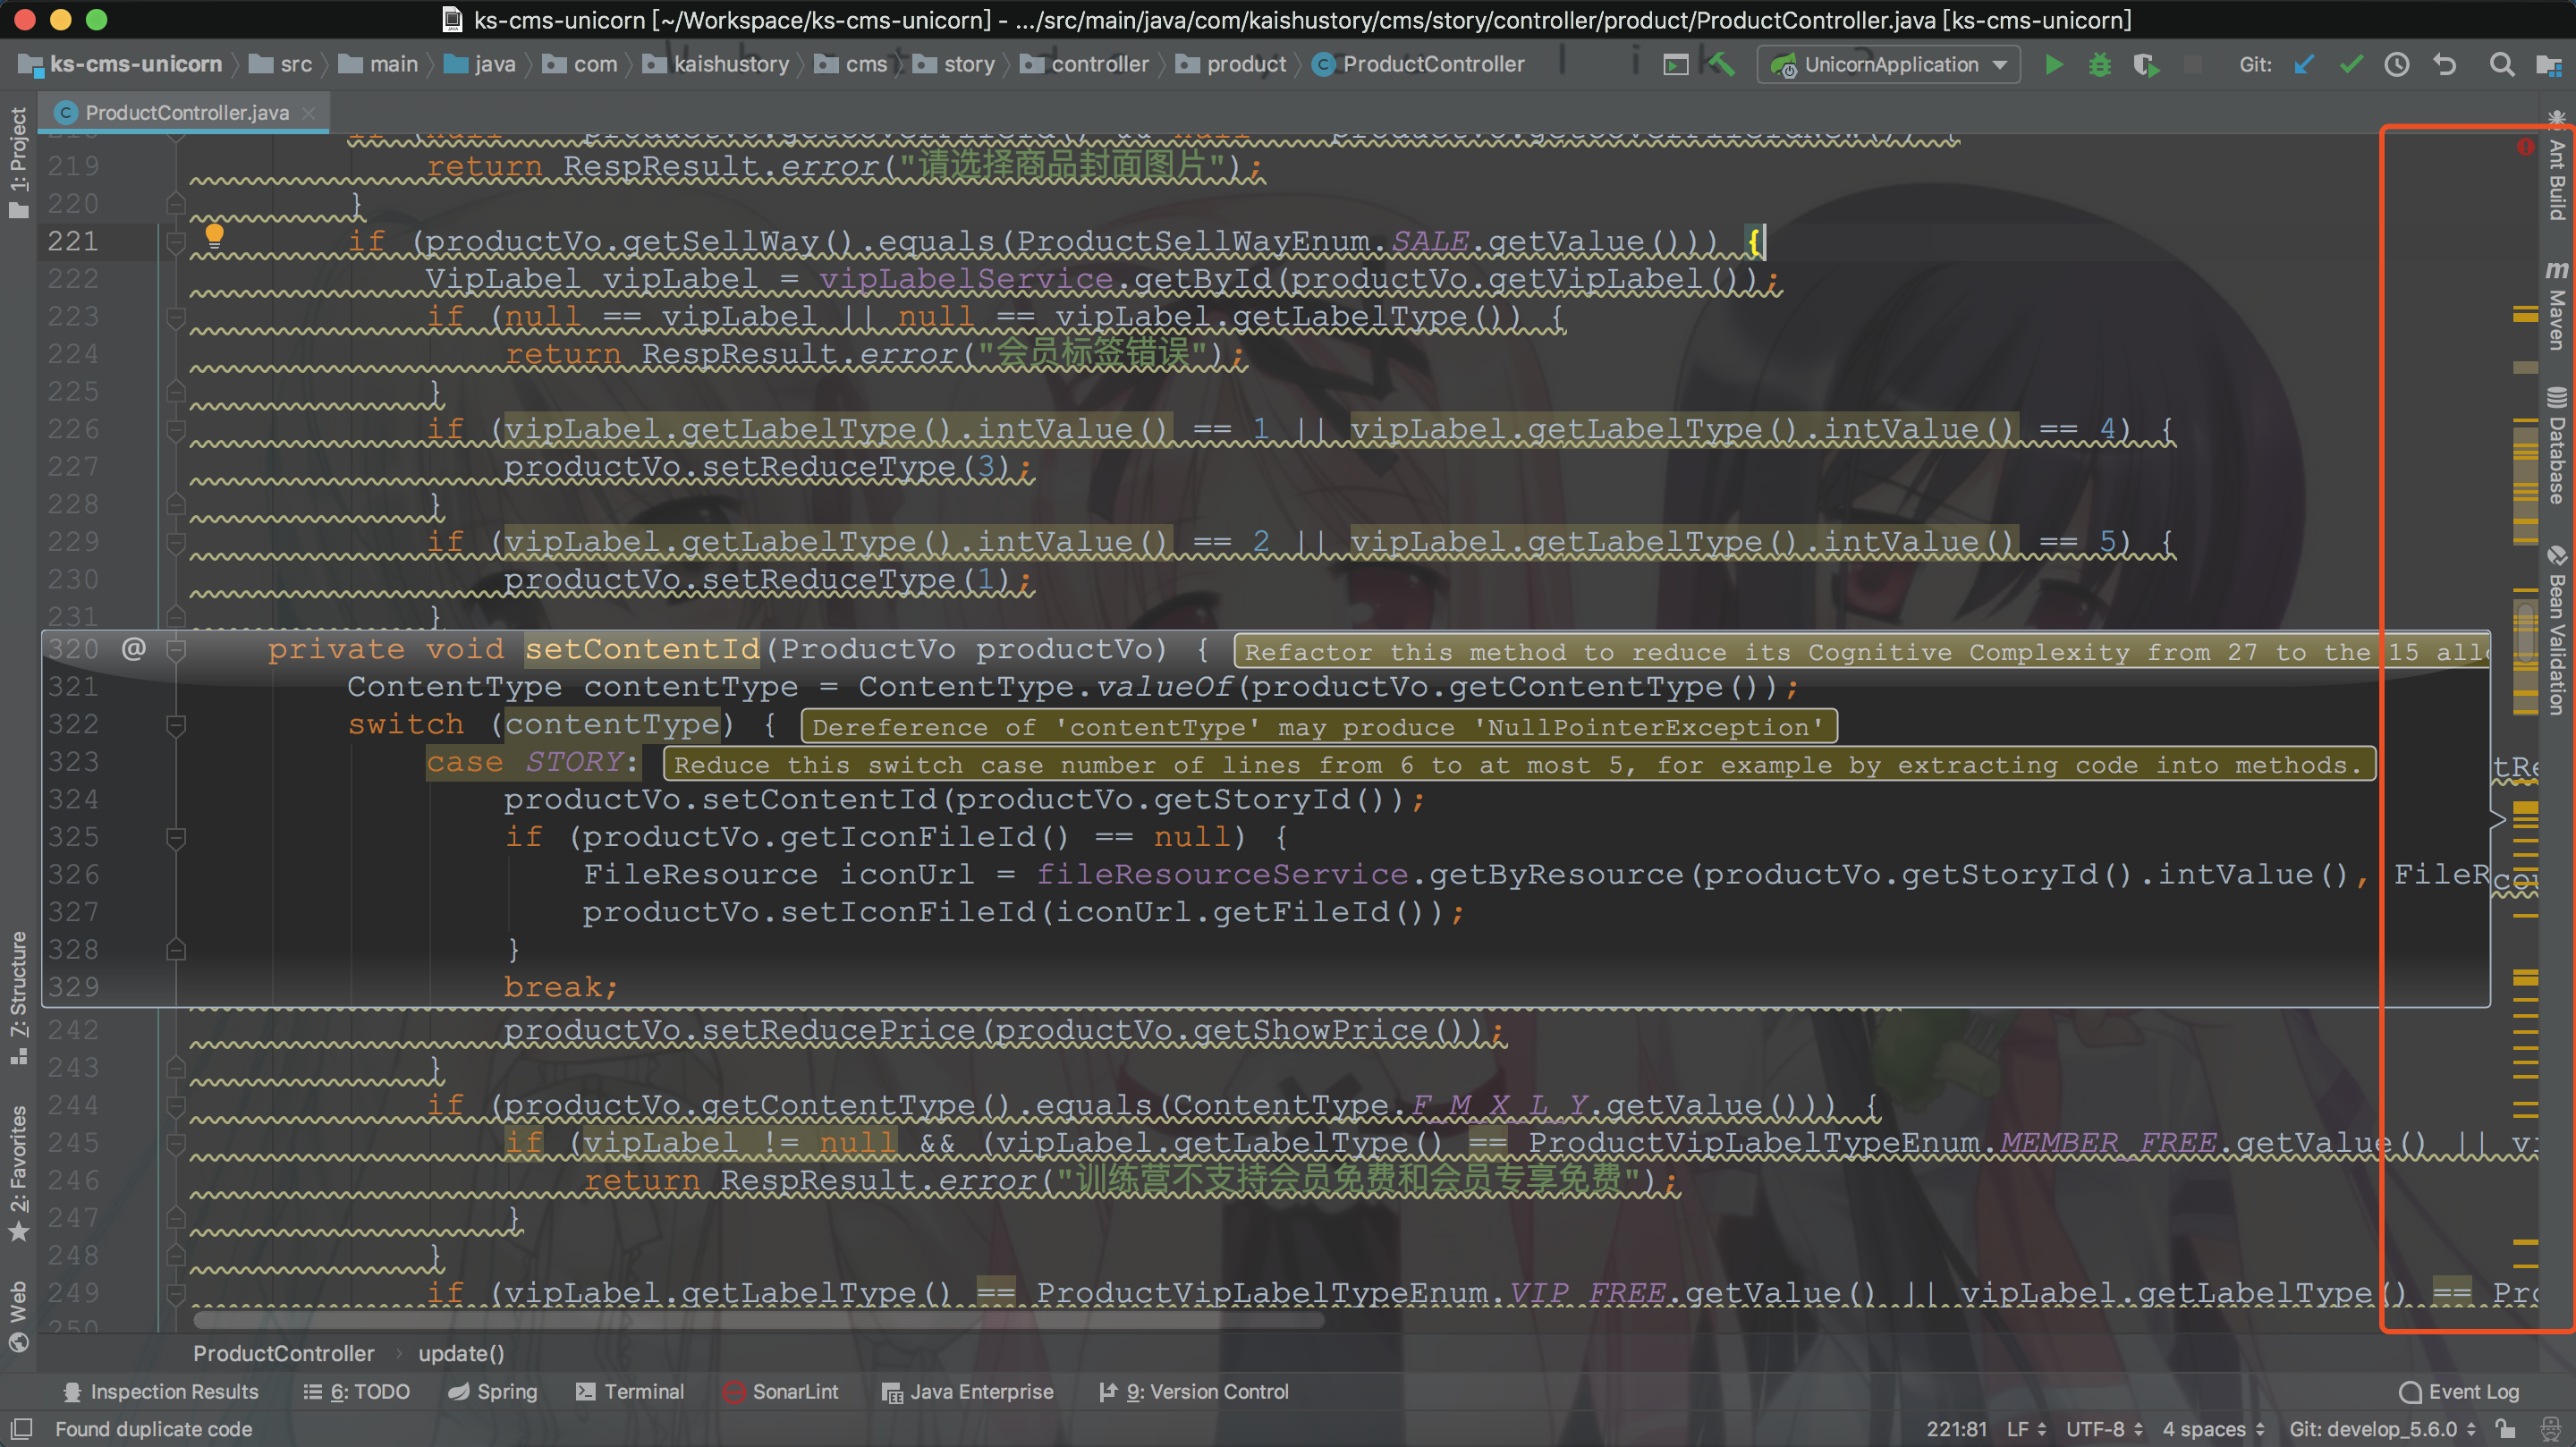Image resolution: width=2576 pixels, height=1447 pixels.
Task: Collapse the switch block fold on line 322
Action: click(x=176, y=724)
